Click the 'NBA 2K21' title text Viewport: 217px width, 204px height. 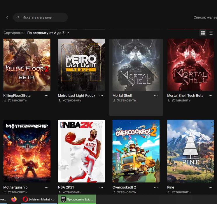coord(66,187)
